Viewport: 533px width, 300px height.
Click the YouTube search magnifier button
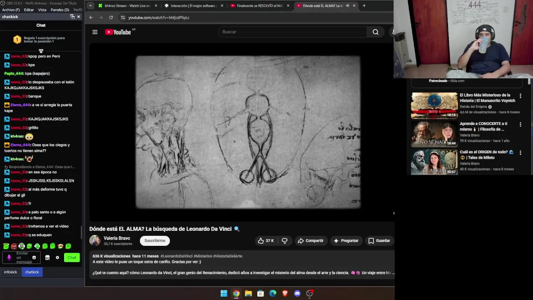376,32
